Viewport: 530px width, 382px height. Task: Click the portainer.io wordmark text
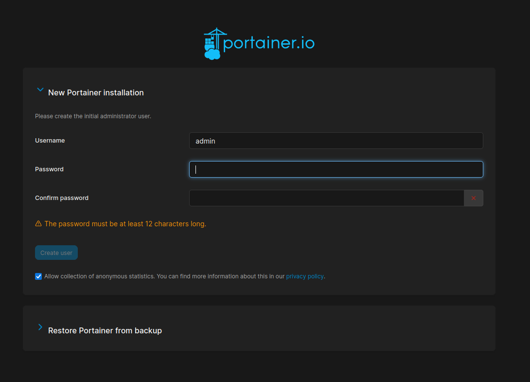(x=268, y=43)
